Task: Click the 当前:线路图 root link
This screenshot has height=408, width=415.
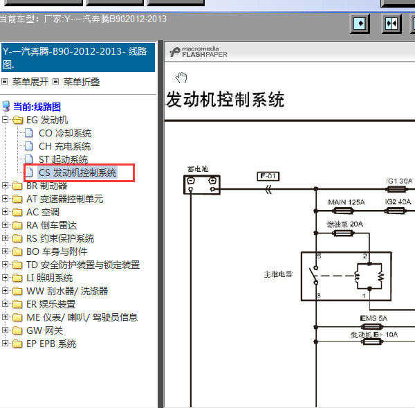Action: point(37,107)
